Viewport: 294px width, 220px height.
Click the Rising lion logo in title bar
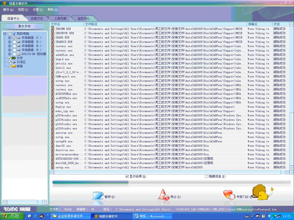5,3
